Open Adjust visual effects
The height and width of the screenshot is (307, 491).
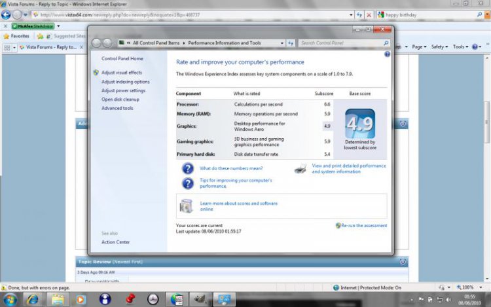click(x=122, y=72)
